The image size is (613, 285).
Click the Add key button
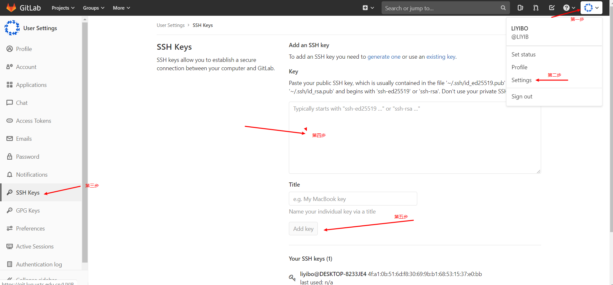pyautogui.click(x=303, y=229)
